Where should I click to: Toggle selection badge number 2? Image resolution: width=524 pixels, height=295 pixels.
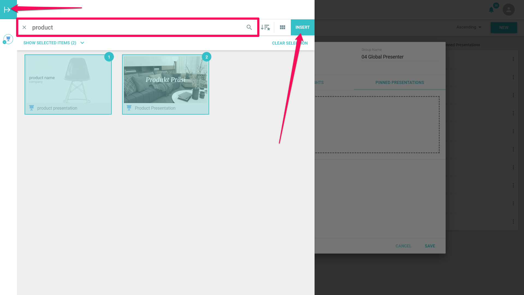coord(206,57)
